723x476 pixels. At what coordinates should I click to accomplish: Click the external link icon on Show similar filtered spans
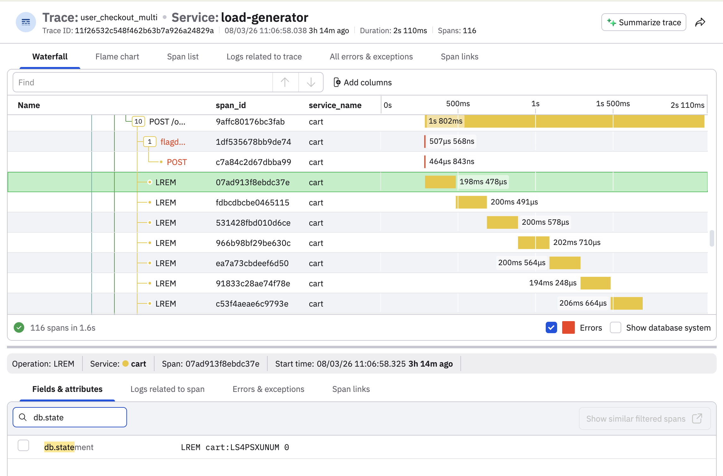coord(697,418)
